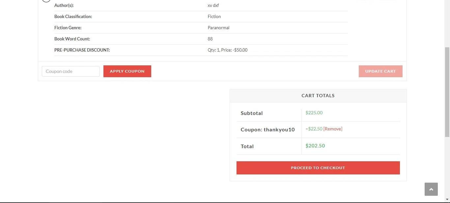Click Proceed to Checkout button

(x=318, y=168)
